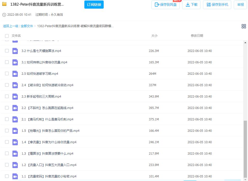Image resolution: width=248 pixels, height=181 pixels.
Task: Click video icon for 1.5 【抢曝光】 file
Action: [x=15, y=131]
